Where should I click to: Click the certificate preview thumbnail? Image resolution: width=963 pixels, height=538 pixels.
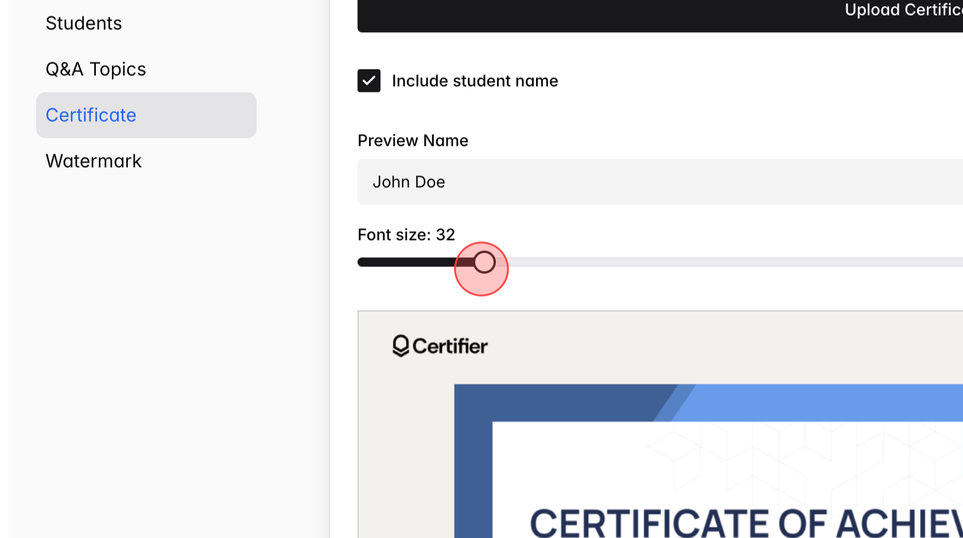pos(660,425)
